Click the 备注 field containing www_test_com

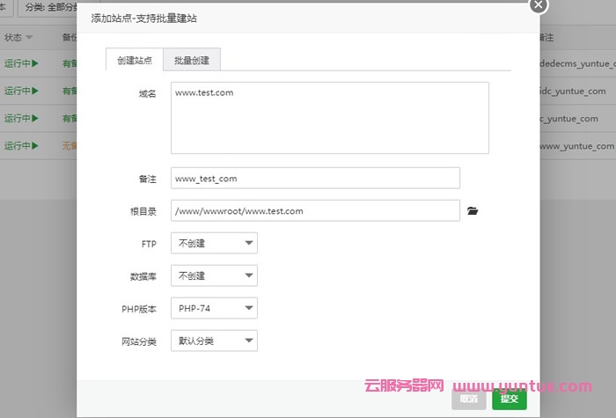pyautogui.click(x=315, y=179)
